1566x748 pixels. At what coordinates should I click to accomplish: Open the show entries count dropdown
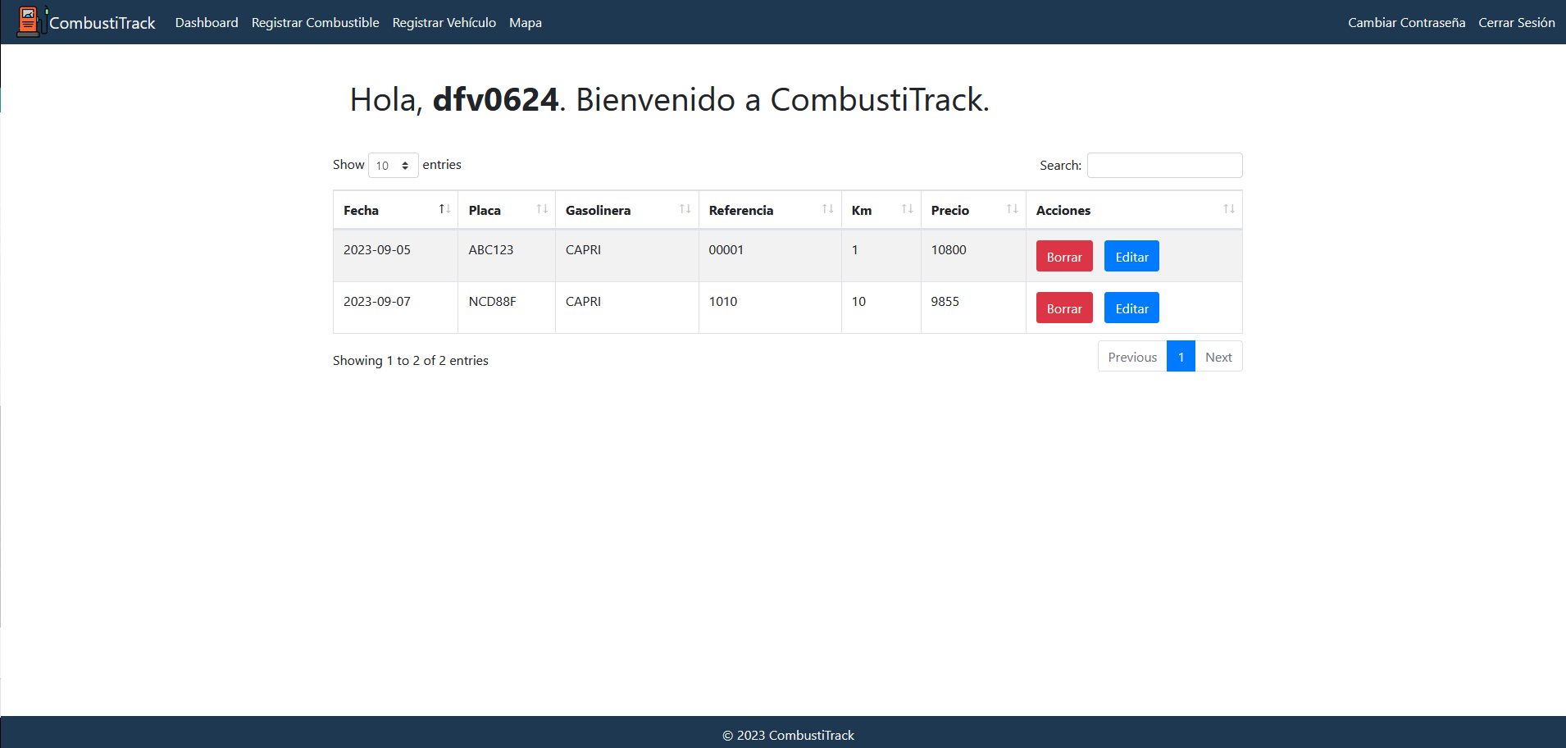pyautogui.click(x=393, y=166)
